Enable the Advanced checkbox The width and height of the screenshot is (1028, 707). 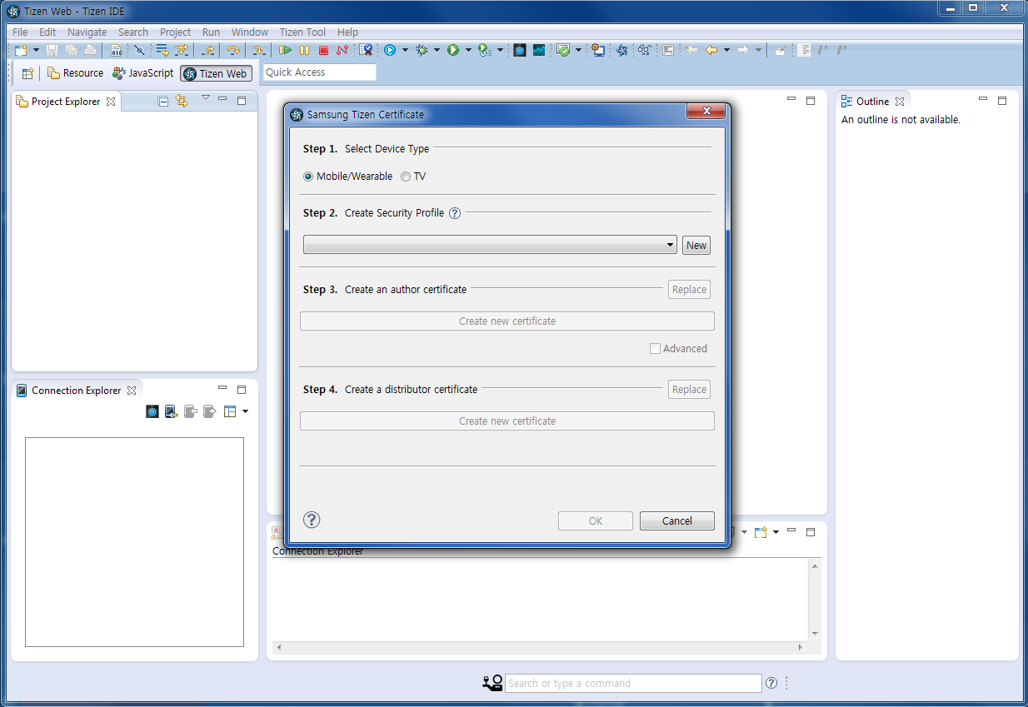point(655,349)
